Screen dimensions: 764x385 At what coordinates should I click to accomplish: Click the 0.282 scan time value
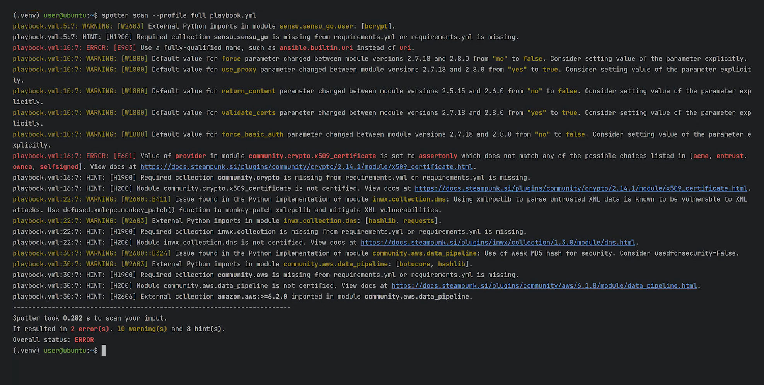(x=73, y=318)
